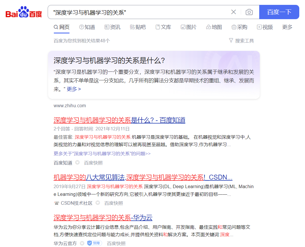305x247 pixels.
Task: Select the 网页 tab
Action: click(x=62, y=27)
